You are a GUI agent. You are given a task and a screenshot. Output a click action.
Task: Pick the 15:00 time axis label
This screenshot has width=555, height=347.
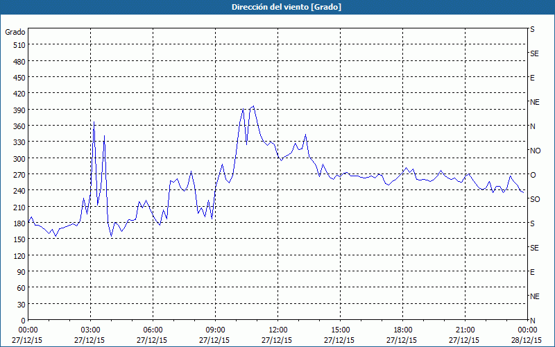point(340,330)
